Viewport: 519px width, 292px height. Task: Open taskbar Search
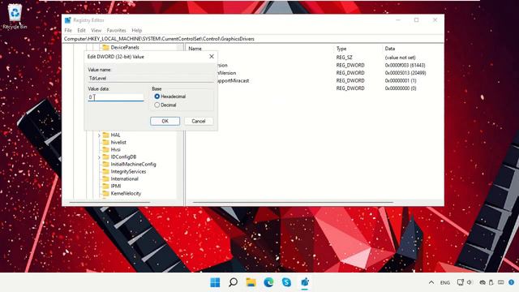click(233, 282)
